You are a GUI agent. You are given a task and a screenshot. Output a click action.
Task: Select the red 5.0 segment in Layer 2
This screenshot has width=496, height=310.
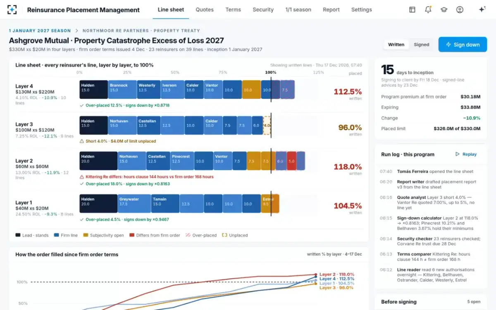pyautogui.click(x=291, y=161)
